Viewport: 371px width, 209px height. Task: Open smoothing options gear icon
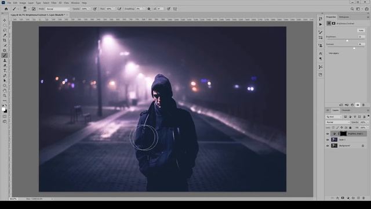coord(149,9)
